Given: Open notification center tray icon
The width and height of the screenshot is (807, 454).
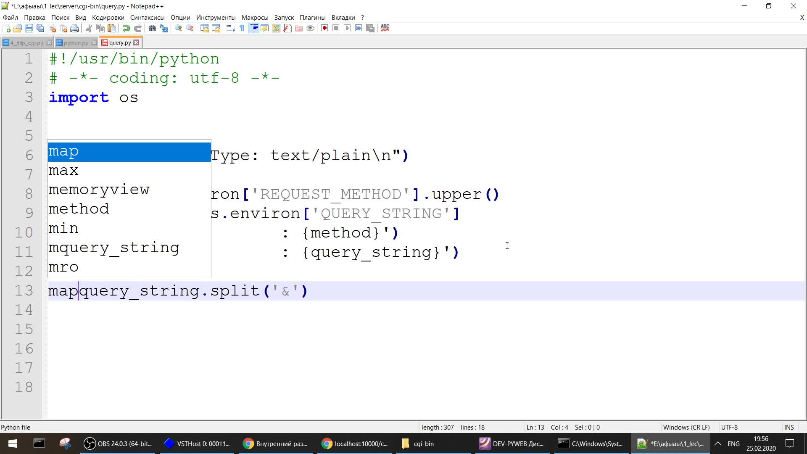Looking at the screenshot, I should [x=790, y=443].
